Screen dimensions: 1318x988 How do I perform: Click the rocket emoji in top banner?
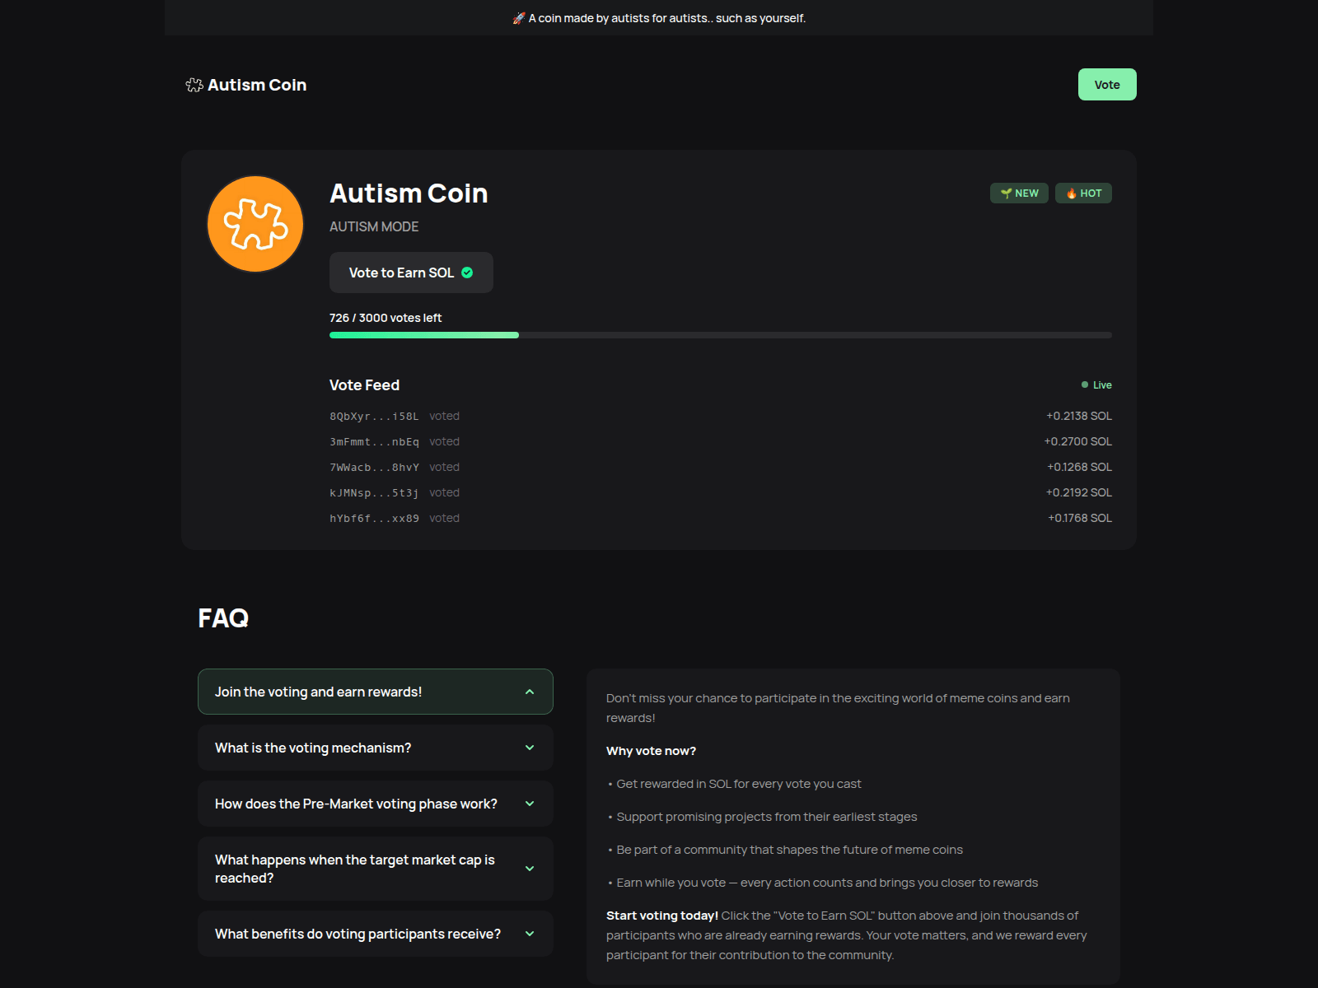(x=520, y=16)
